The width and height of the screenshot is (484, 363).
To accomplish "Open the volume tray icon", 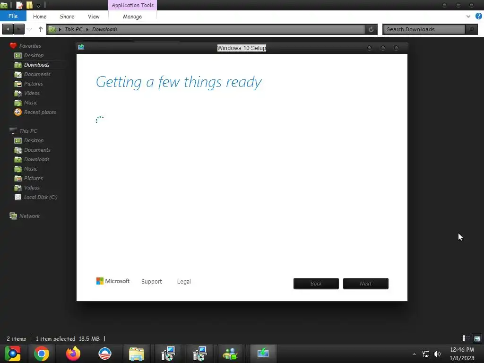I will 437,354.
